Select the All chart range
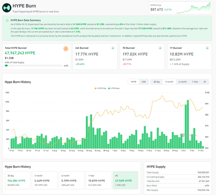The height and width of the screenshot is (195, 216). [x=205, y=82]
